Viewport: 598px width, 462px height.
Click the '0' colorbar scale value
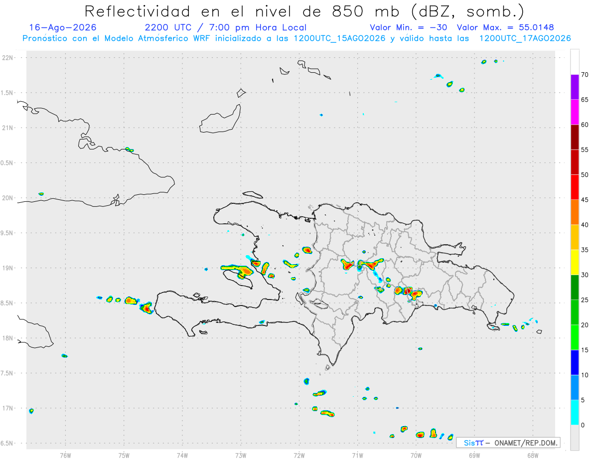tap(583, 425)
